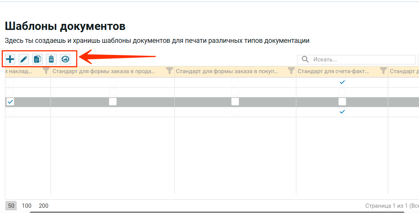419x213 pixels.
Task: Set page size to 200
Action: point(44,206)
